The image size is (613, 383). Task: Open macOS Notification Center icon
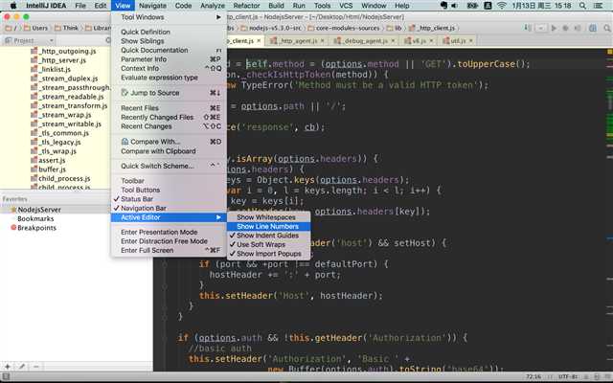coord(598,6)
